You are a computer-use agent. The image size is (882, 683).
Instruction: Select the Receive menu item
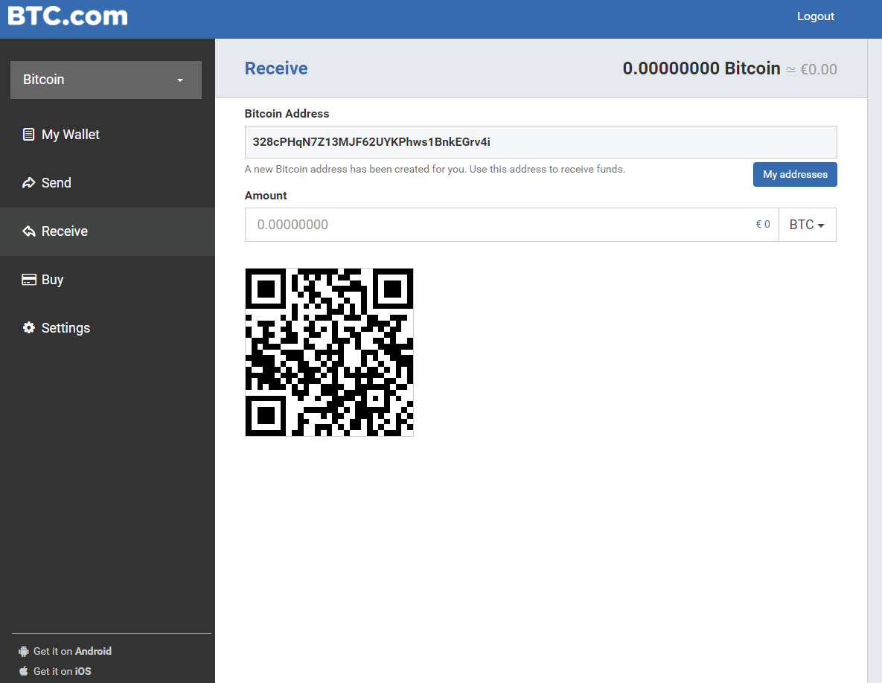tap(107, 231)
